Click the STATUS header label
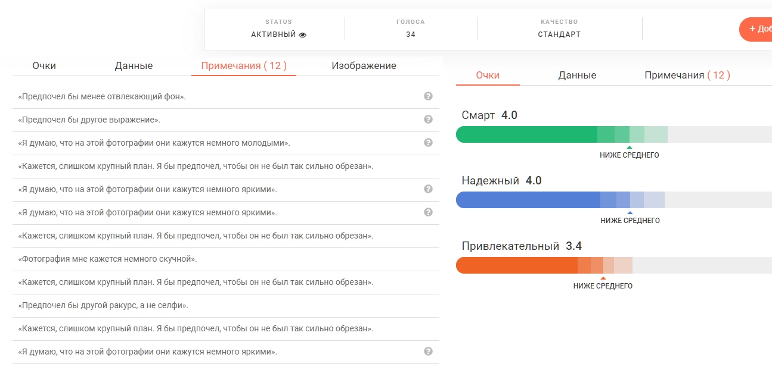 pos(278,22)
